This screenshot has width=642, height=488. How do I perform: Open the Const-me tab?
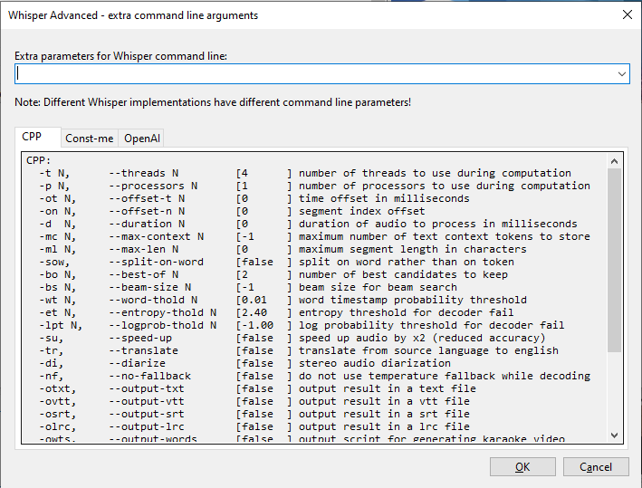90,139
